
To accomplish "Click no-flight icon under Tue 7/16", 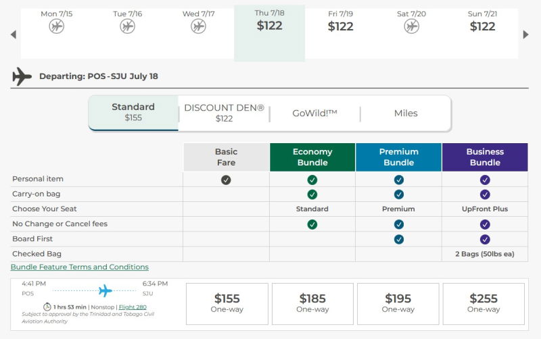I will point(127,26).
